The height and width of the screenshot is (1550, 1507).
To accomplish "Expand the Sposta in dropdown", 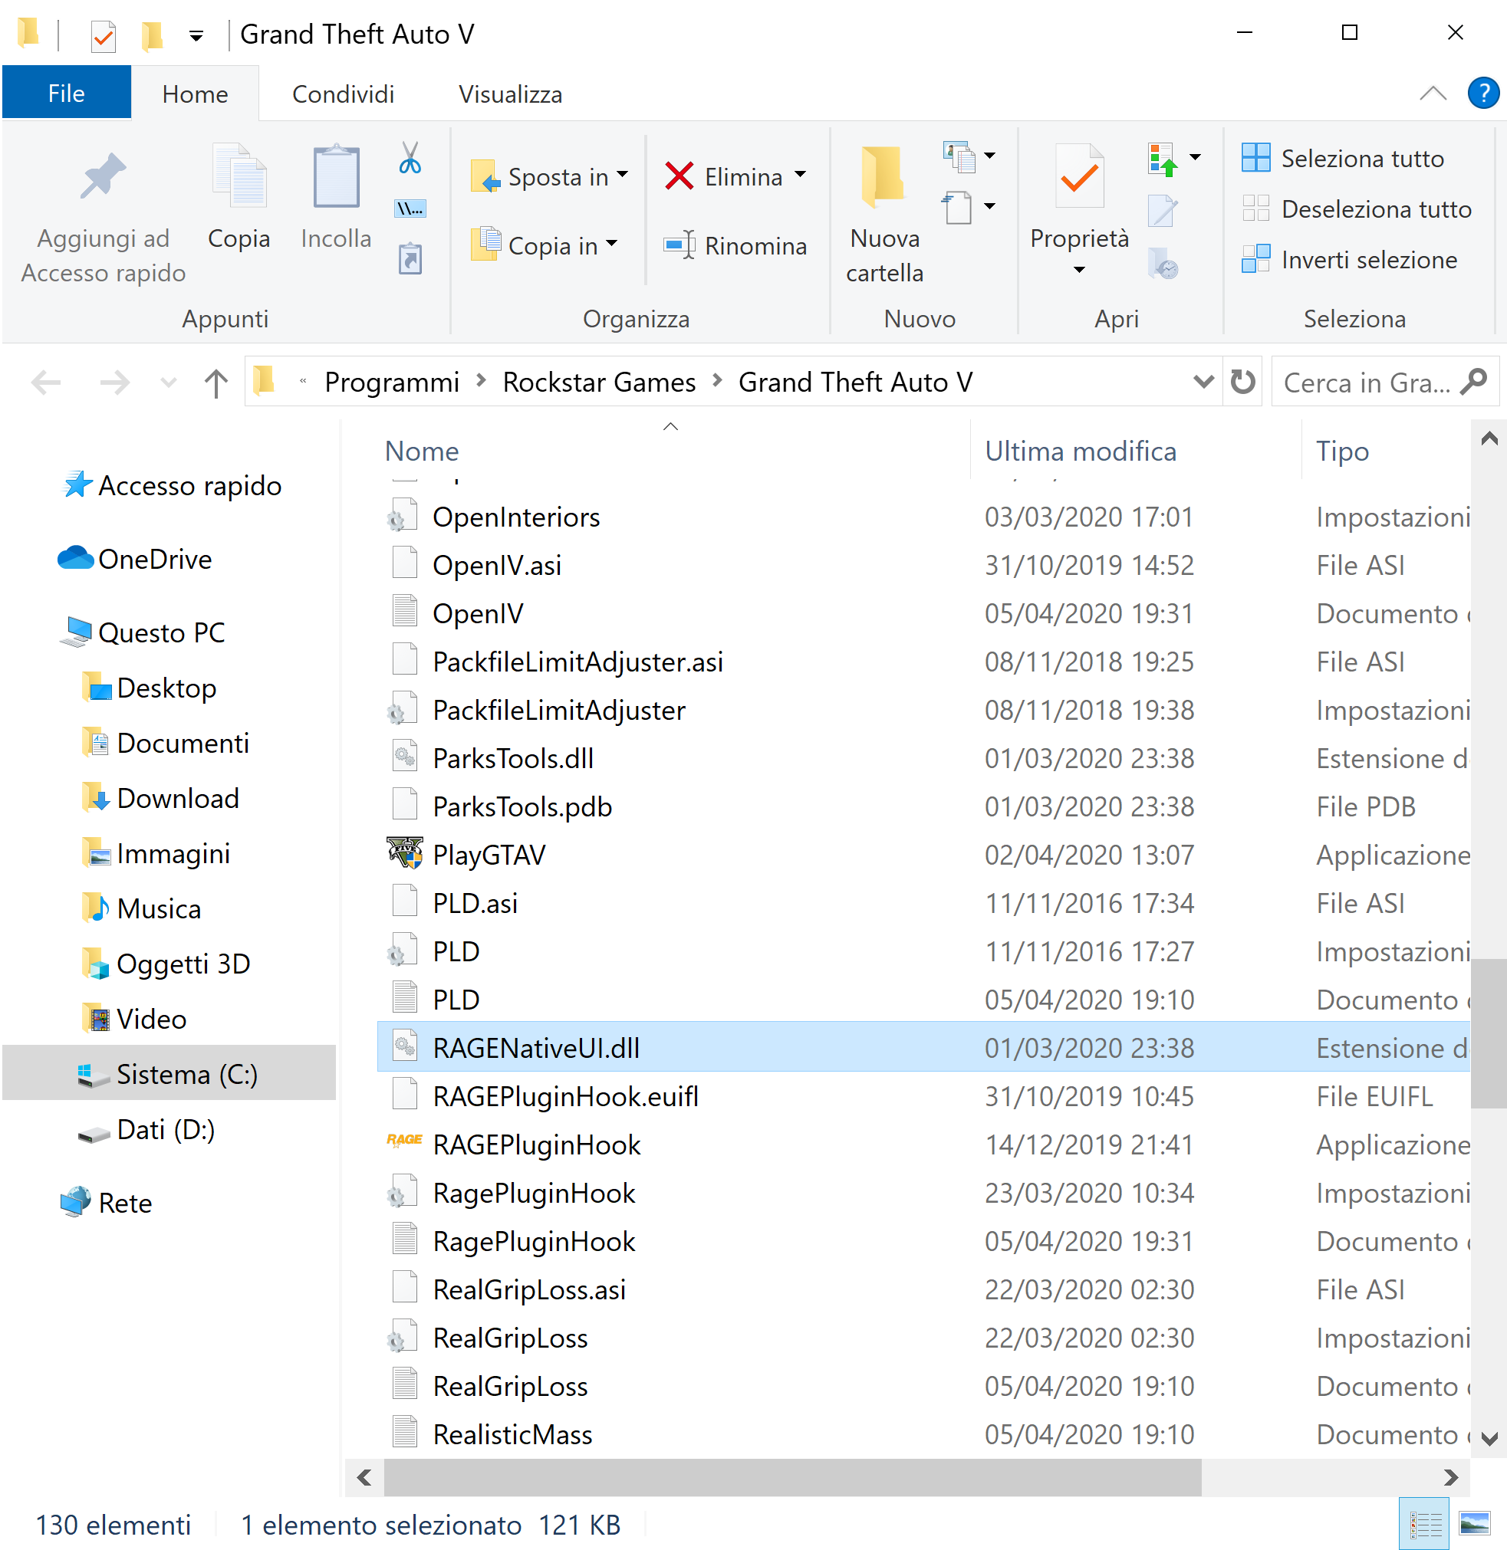I will point(623,175).
